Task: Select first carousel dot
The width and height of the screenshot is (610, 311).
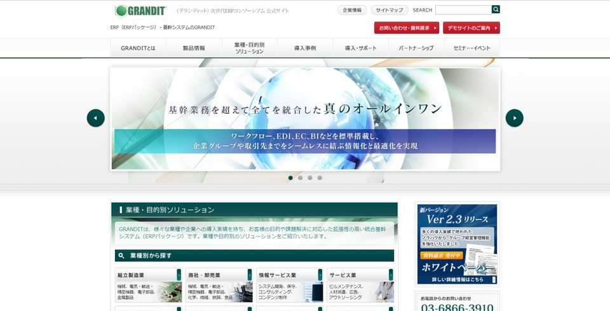Action: pos(290,178)
